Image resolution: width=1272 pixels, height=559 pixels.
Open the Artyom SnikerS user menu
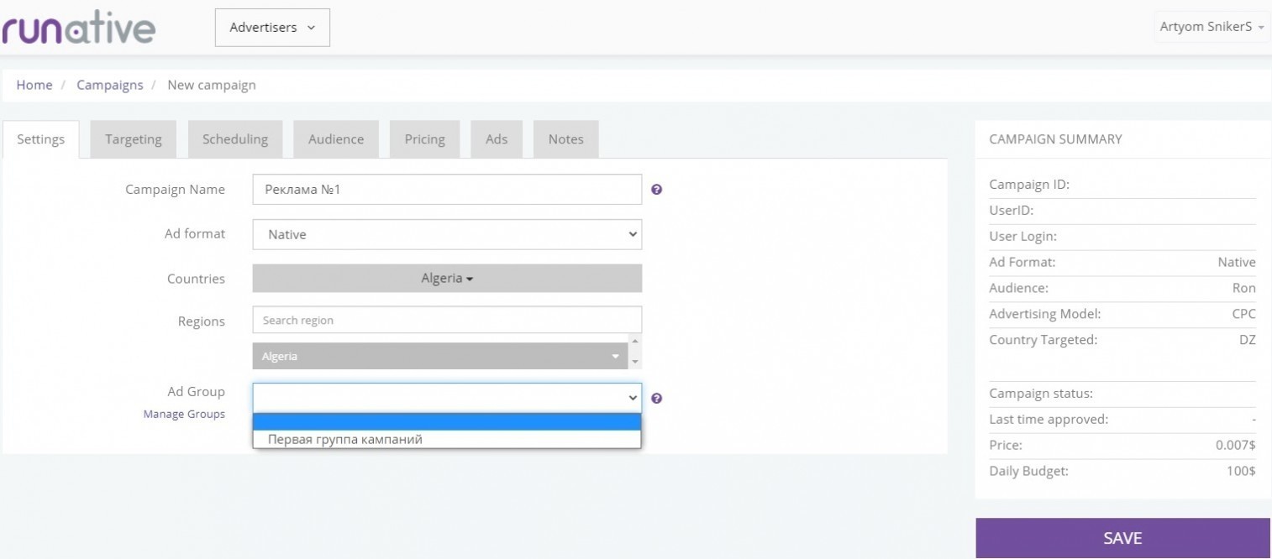[1212, 27]
